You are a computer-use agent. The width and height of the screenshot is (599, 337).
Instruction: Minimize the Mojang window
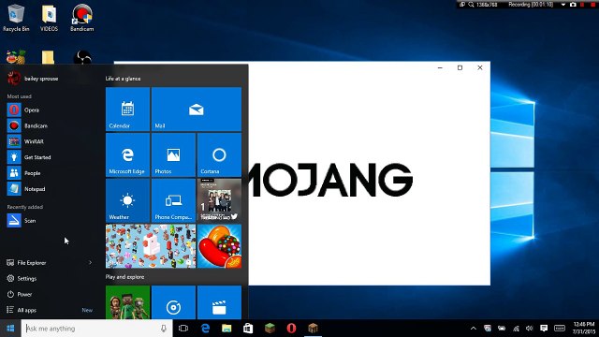(440, 67)
